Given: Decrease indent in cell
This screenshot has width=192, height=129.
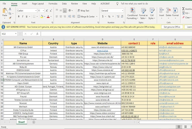Looking at the screenshot, I should 70,16.
